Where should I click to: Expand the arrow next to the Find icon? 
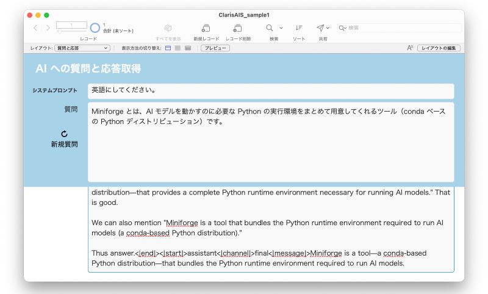pos(281,28)
